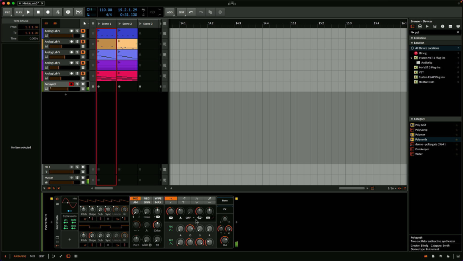
Task: Click the transport Stop button
Action: [38, 12]
